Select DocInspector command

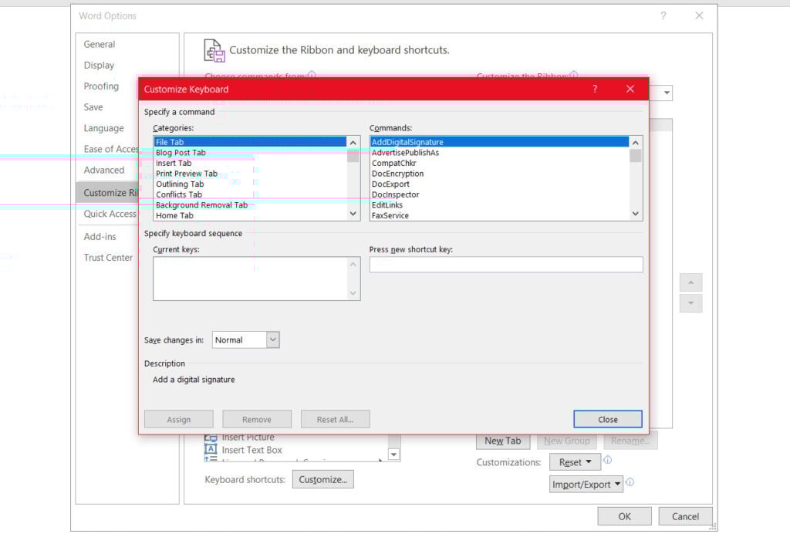500,194
